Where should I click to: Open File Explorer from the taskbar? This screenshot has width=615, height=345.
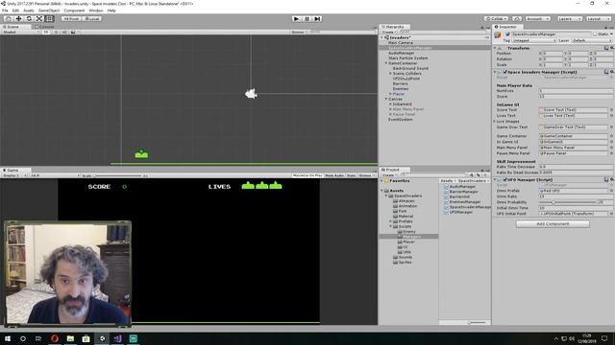(70, 338)
